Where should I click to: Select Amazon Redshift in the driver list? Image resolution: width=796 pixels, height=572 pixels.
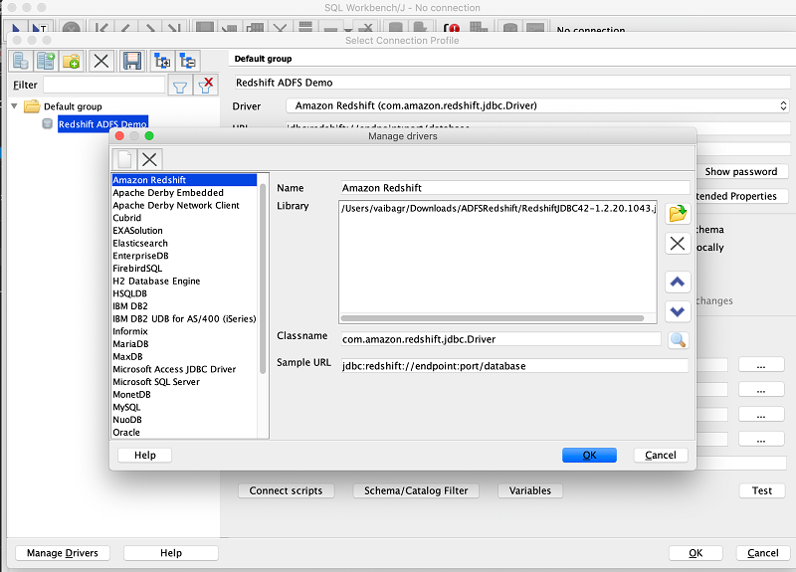tap(184, 180)
